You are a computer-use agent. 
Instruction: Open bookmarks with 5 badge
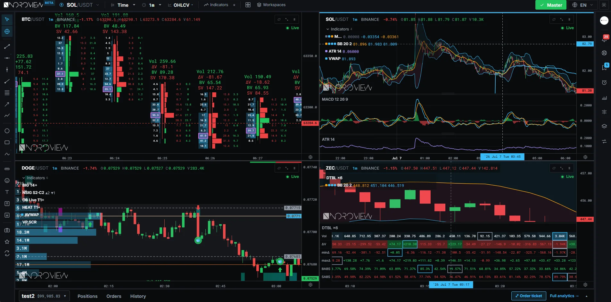coord(604,67)
